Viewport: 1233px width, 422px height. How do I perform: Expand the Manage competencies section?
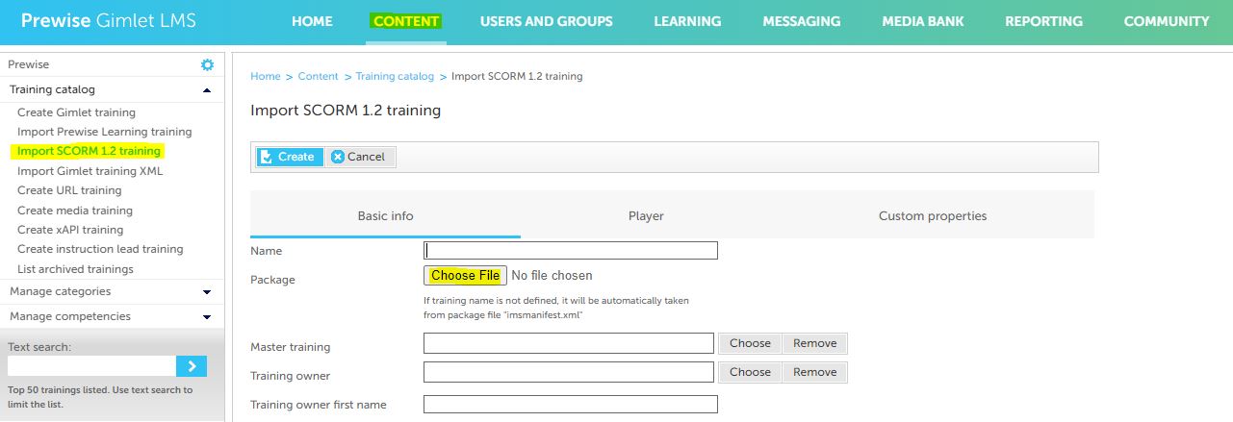[207, 316]
